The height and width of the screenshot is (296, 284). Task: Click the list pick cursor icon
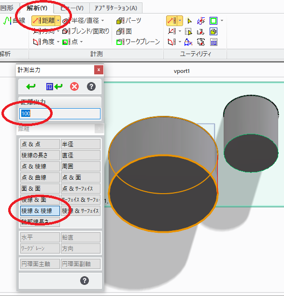click(188, 31)
